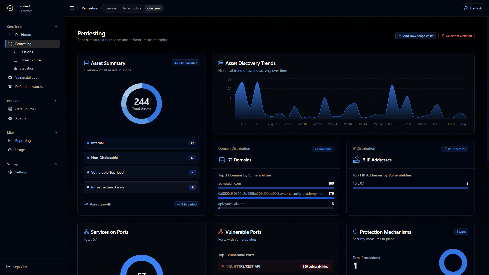Collapse the Settings section chevron
Screen dimensions: 489x275
pyautogui.click(x=56, y=164)
